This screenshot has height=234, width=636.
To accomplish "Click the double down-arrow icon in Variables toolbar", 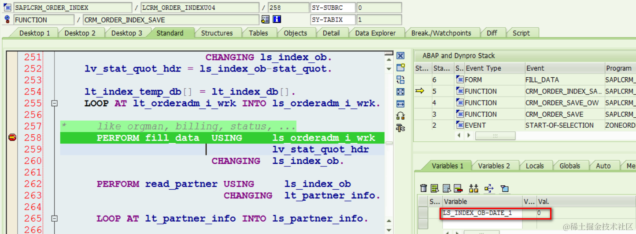I will pyautogui.click(x=473, y=188).
